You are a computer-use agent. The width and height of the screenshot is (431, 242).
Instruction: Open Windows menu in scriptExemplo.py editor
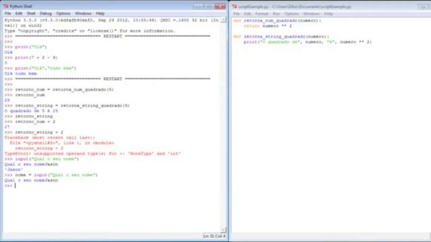(311, 13)
